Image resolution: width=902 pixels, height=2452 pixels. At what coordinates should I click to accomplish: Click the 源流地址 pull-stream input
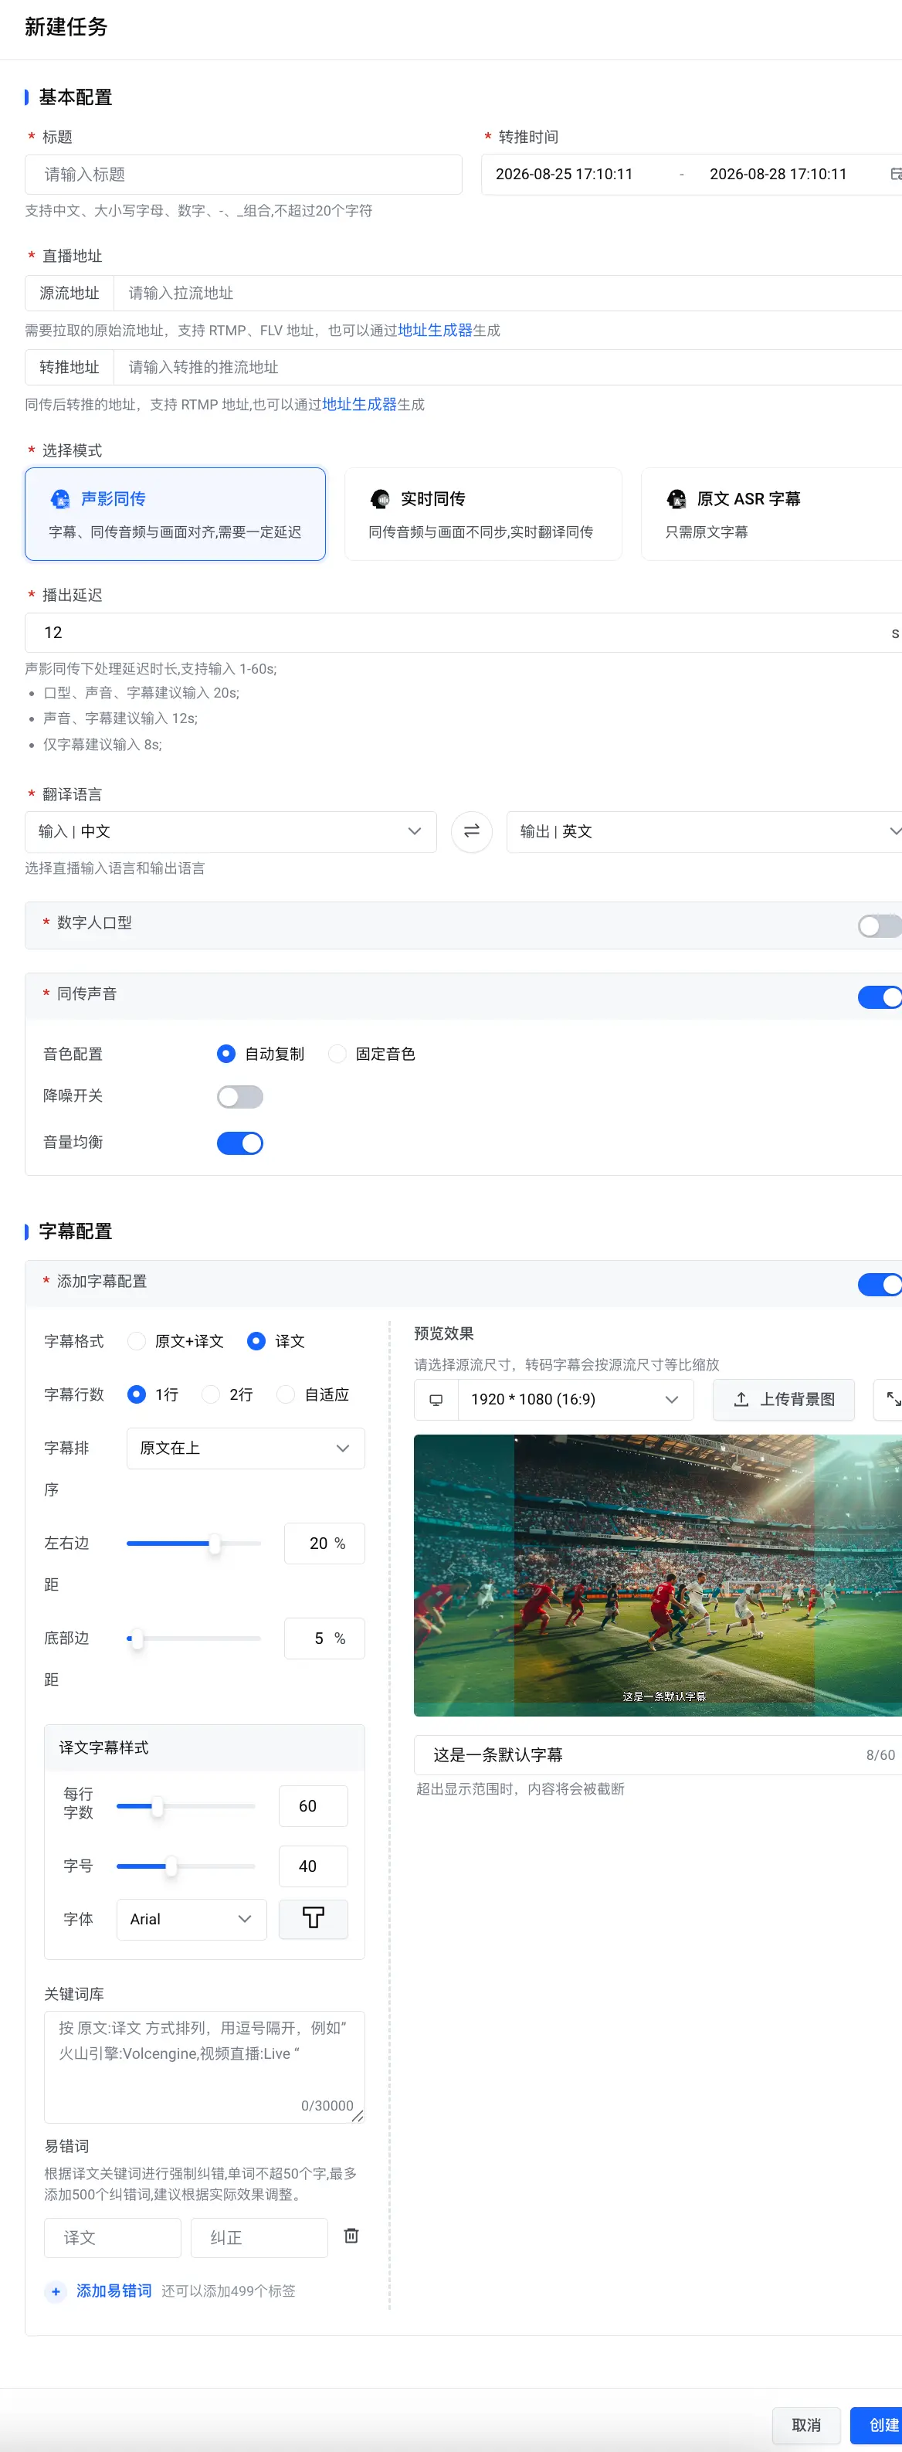coord(508,294)
